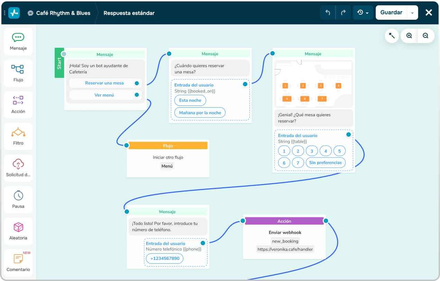Click table option 2 quick reply
Viewport: 440px width, 281px height.
(x=298, y=151)
